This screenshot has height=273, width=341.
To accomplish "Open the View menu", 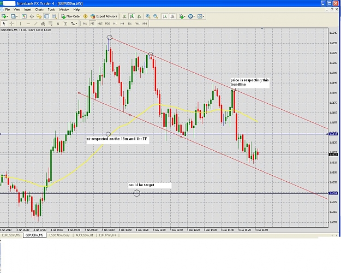I will click(17, 10).
